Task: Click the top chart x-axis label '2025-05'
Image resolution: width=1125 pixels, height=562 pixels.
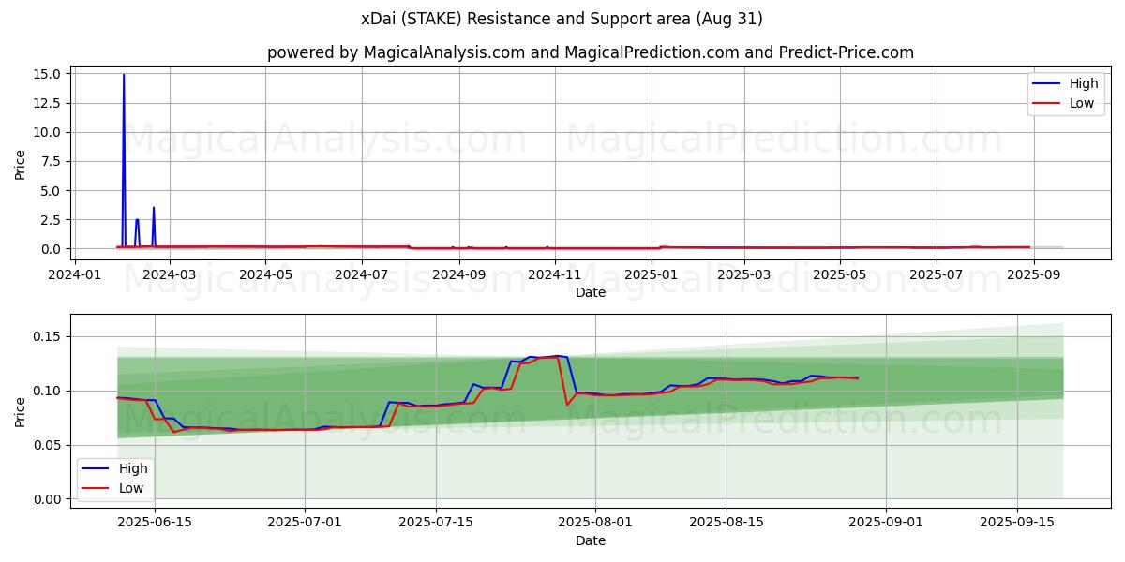Action: pos(838,274)
